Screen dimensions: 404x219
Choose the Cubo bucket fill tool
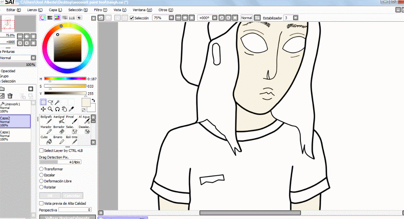pos(46,140)
